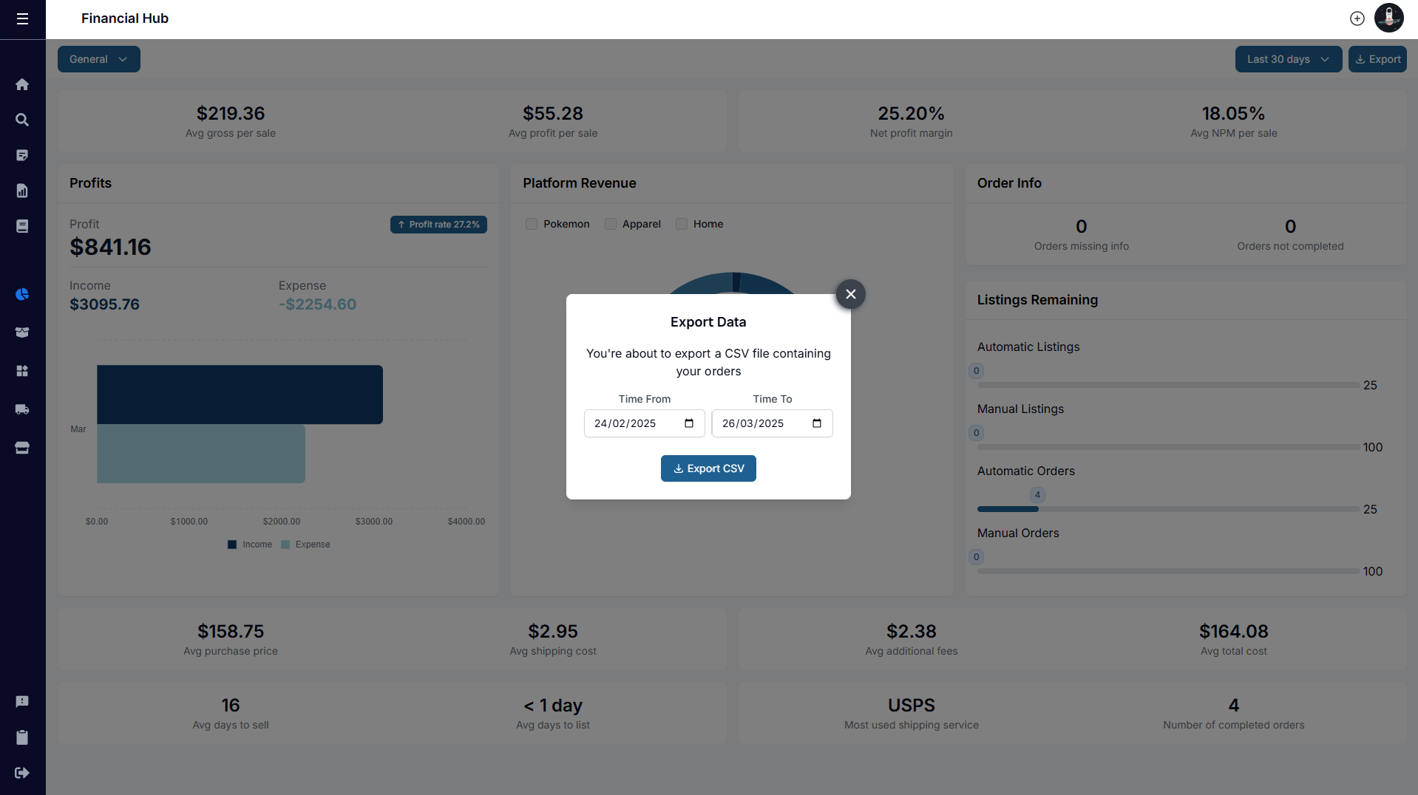Click the 16 Avg days to sell
This screenshot has width=1418, height=795.
pyautogui.click(x=231, y=706)
